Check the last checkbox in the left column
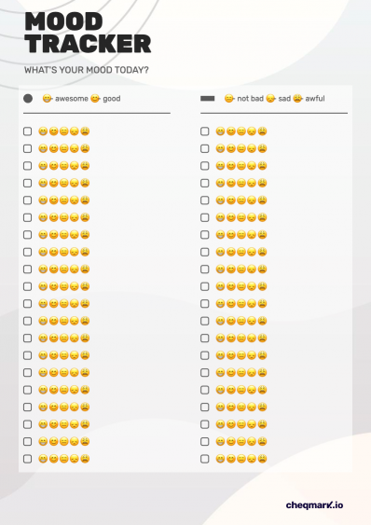 coord(27,459)
